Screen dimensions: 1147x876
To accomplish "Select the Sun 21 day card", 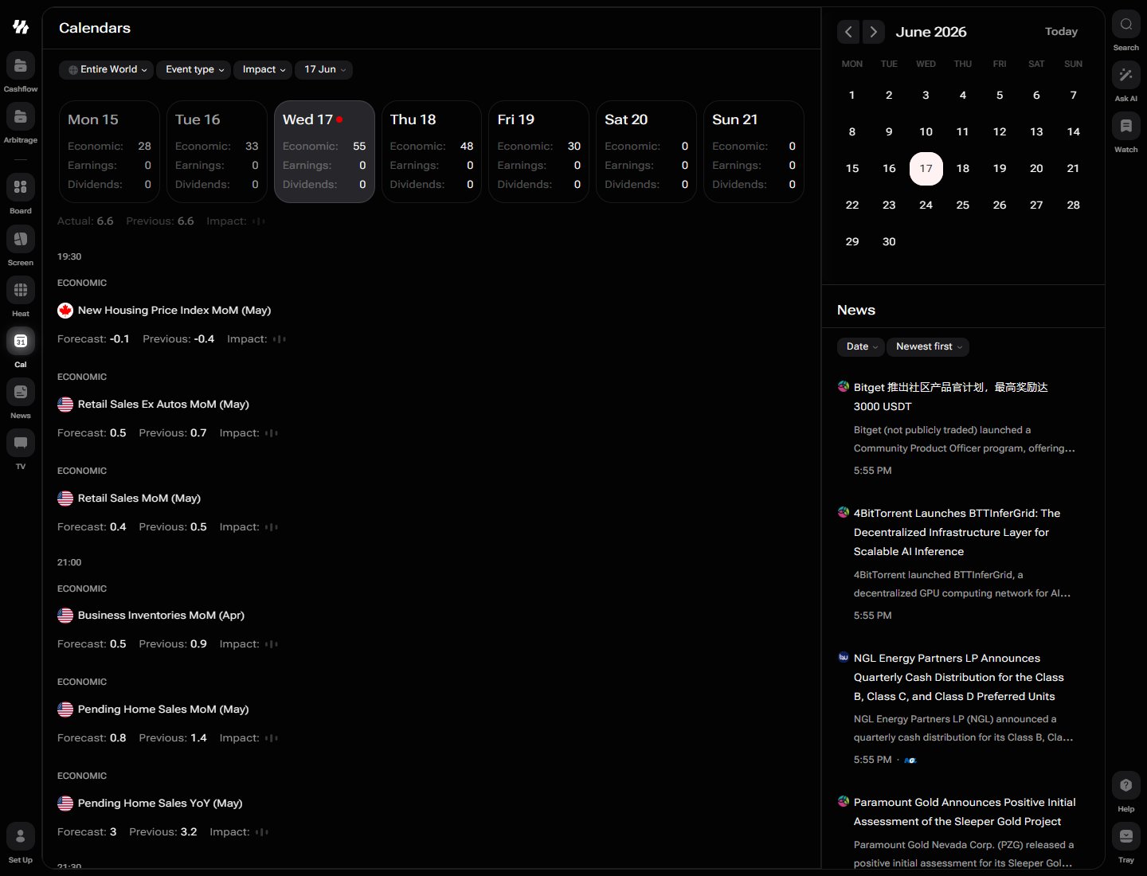I will [754, 151].
